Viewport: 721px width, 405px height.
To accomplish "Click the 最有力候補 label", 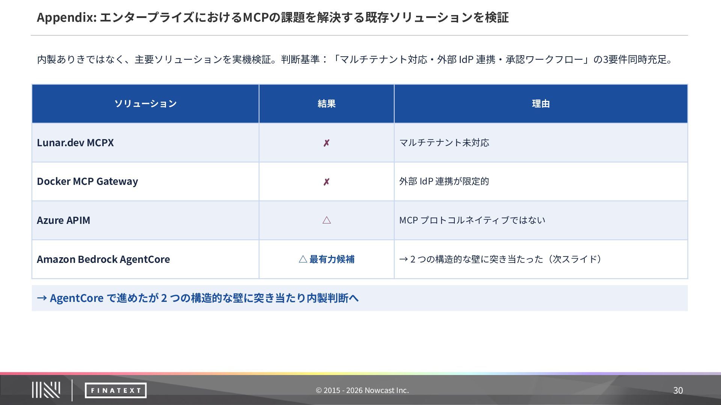I will click(332, 259).
